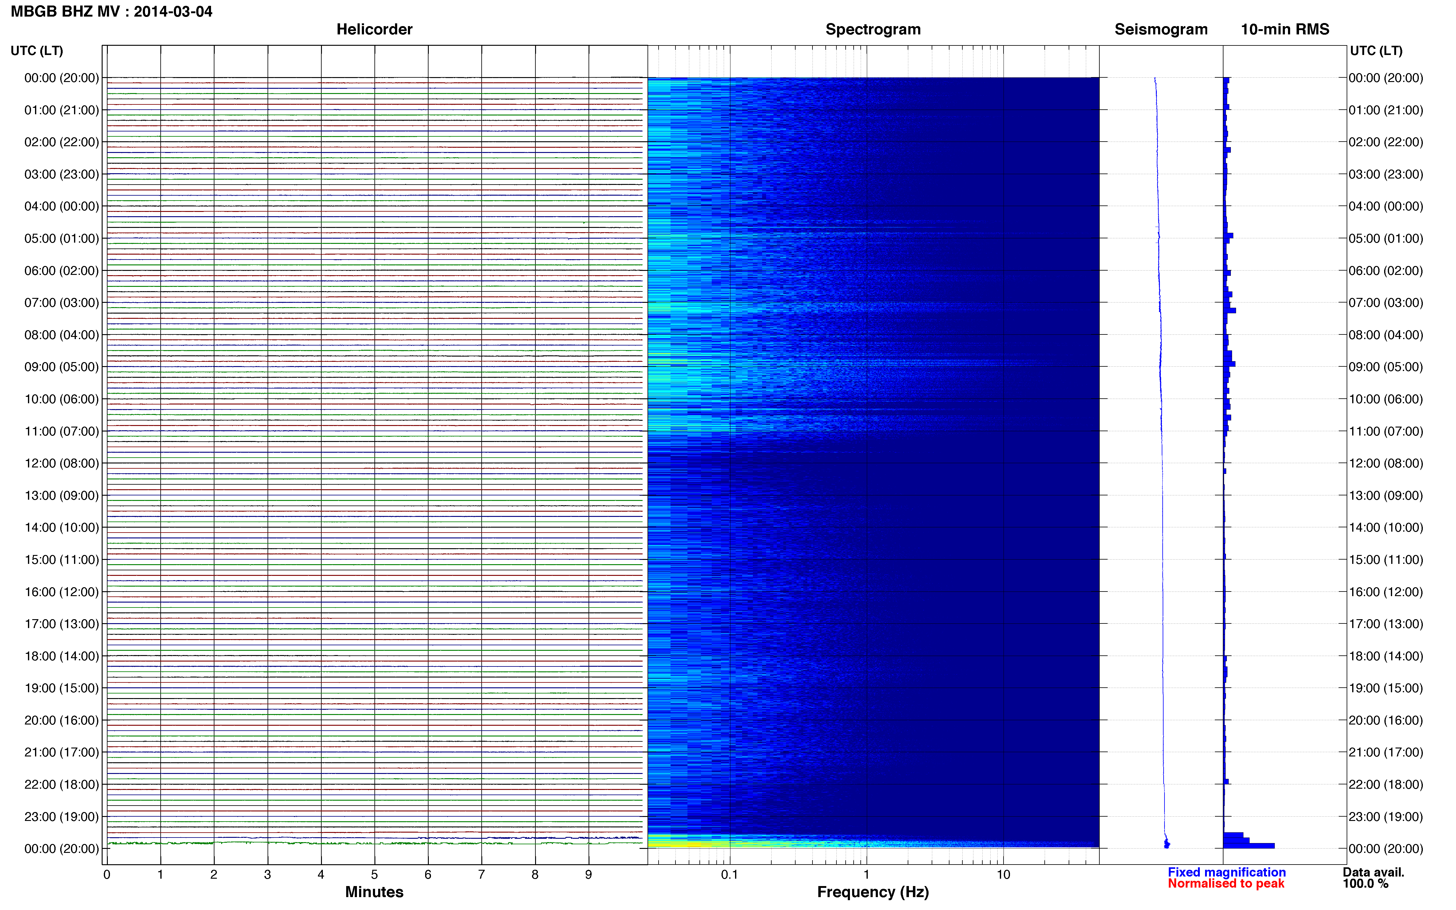This screenshot has width=1456, height=910.
Task: Click the 'Spectrogram' panel heading
Action: 873,29
